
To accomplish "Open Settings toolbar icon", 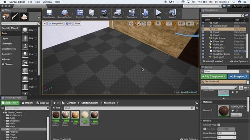I will 104,14.
